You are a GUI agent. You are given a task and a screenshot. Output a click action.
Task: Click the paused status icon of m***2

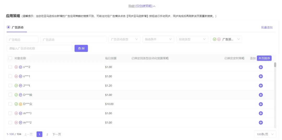(x=16, y=123)
